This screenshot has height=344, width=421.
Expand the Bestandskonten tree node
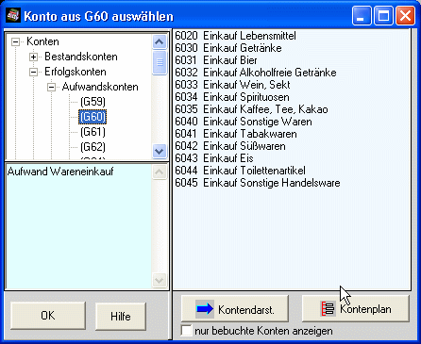tap(33, 57)
